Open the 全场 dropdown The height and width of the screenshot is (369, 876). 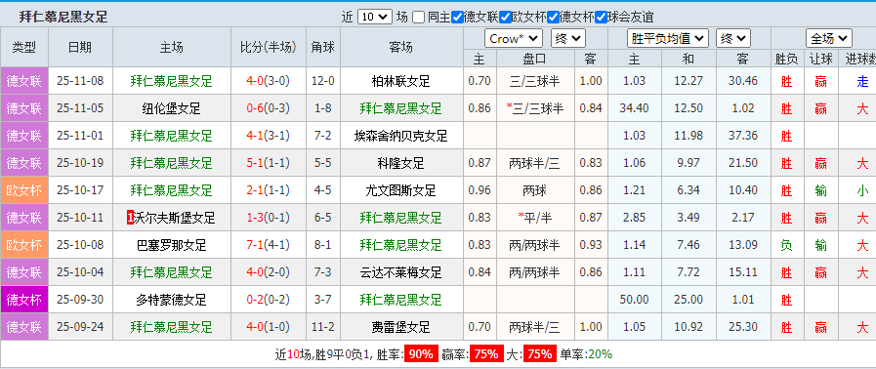pos(828,38)
